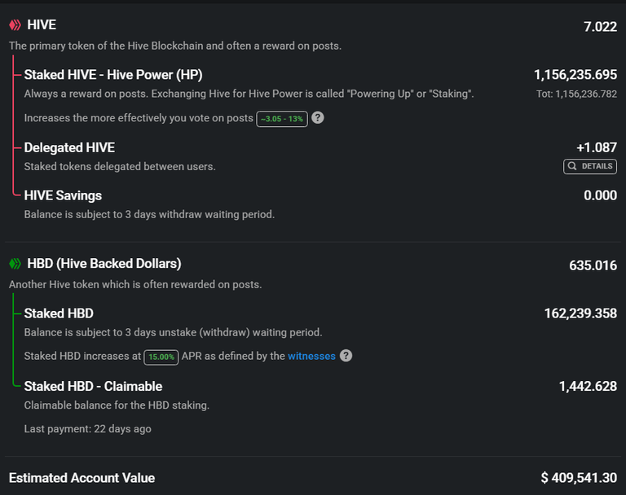Select the Staked HBD value 162,239.358
This screenshot has height=495, width=626.
click(x=580, y=313)
